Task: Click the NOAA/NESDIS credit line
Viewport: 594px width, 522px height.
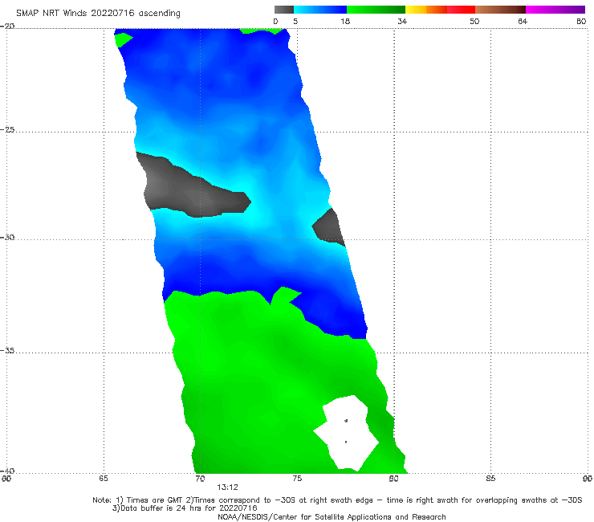Action: click(332, 516)
